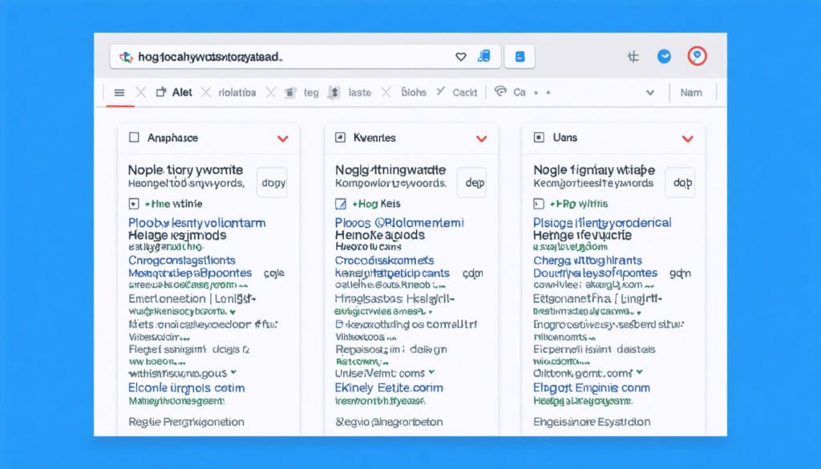This screenshot has height=469, width=821.
Task: Expand the red chevron on Anaphasce card
Action: click(x=283, y=139)
